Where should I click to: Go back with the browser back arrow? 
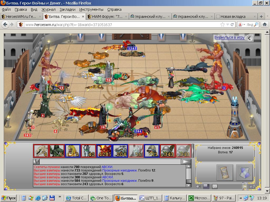coord(5,24)
